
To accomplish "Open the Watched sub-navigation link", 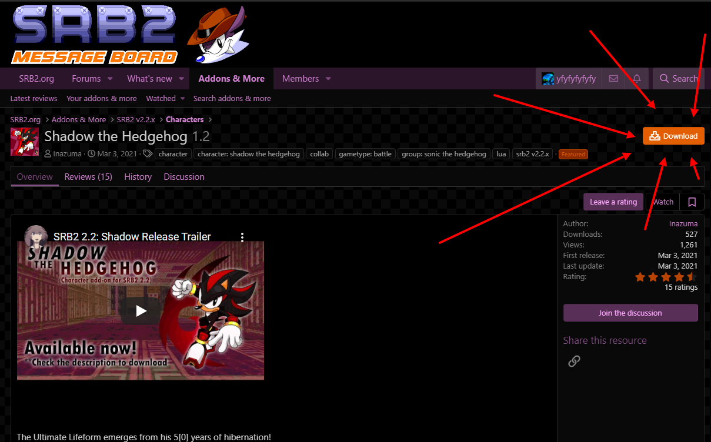I will (x=161, y=99).
